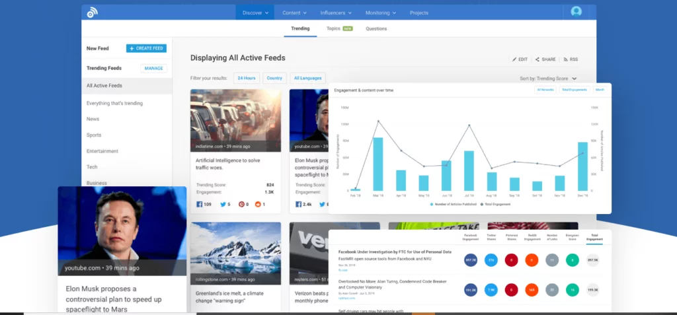Click the 35 number of links circle
The image size is (677, 315).
coord(552,289)
